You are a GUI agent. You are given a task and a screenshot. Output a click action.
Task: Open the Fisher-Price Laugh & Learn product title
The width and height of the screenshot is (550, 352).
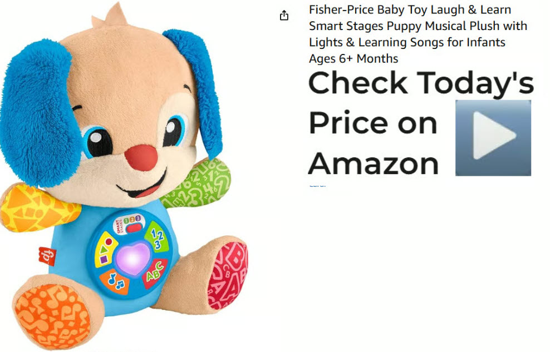418,34
